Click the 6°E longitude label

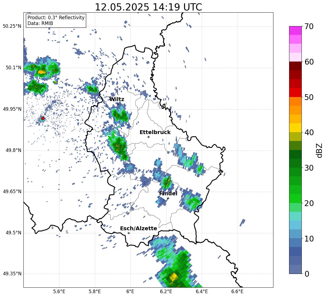pyautogui.click(x=130, y=292)
